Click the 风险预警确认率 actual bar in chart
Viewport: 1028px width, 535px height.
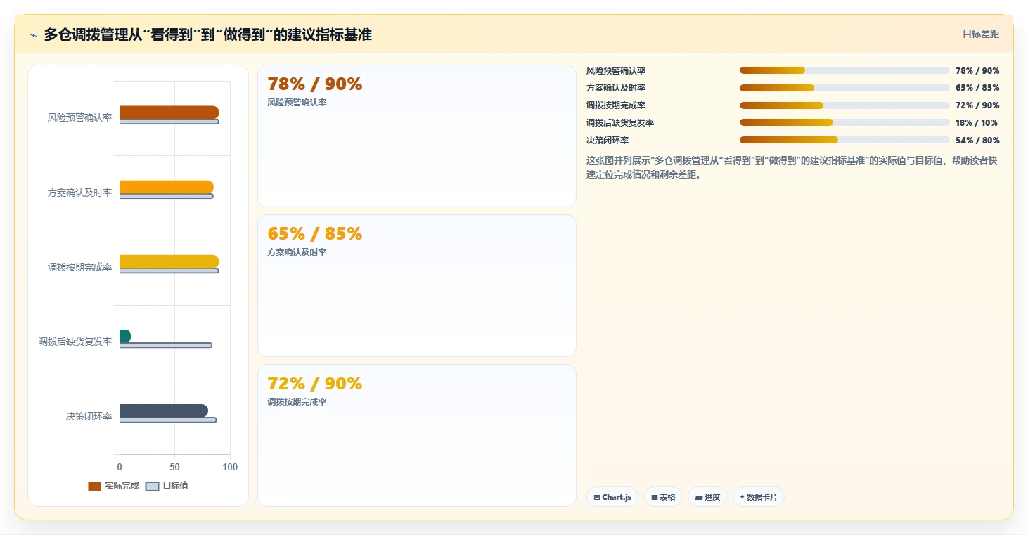(169, 112)
